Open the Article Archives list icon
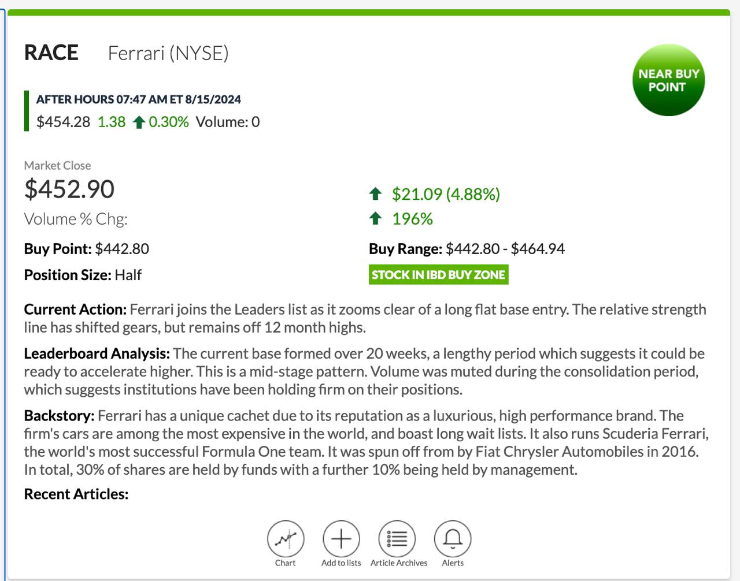Screen dimensions: 740x581 pyautogui.click(x=397, y=539)
